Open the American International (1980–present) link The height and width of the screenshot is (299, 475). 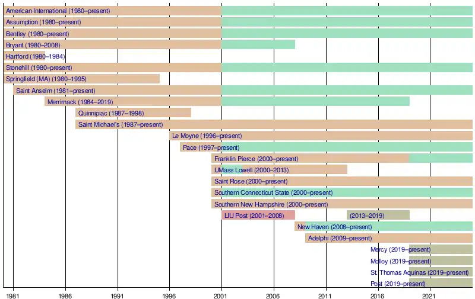click(x=58, y=11)
